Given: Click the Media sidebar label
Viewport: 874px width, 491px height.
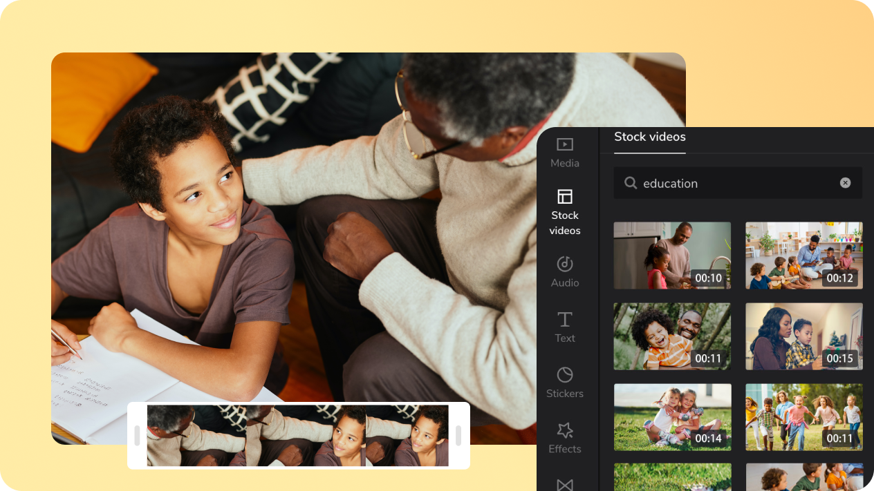Looking at the screenshot, I should pos(565,164).
